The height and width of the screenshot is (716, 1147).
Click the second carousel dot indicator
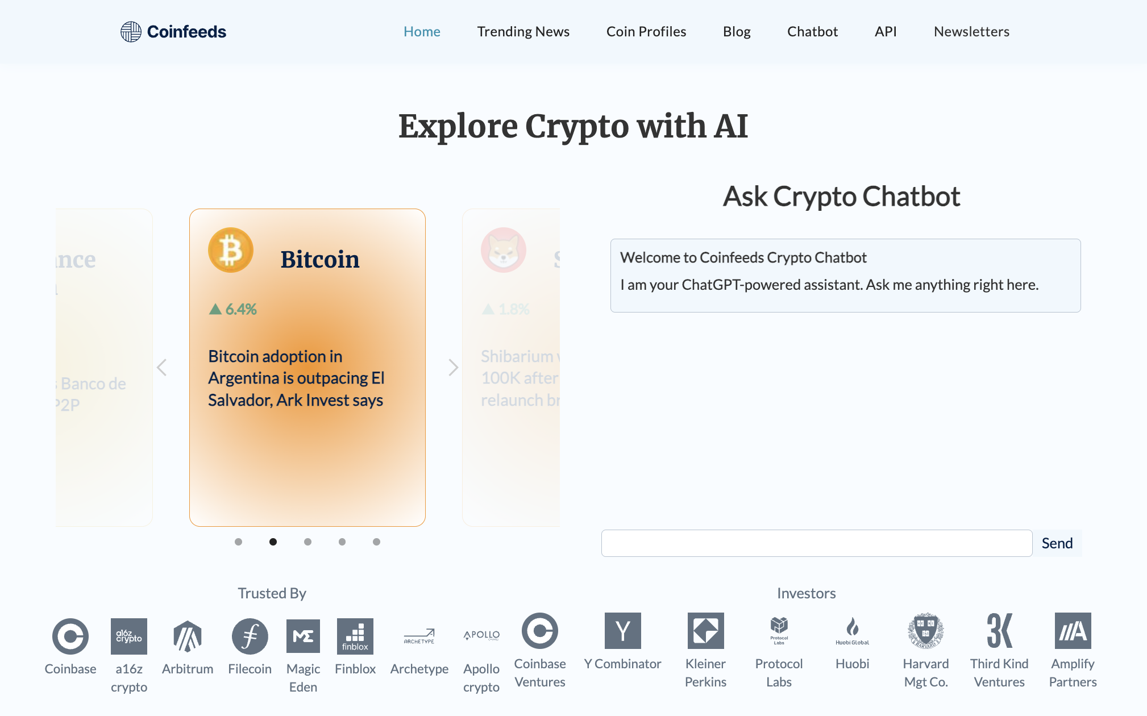tap(273, 542)
